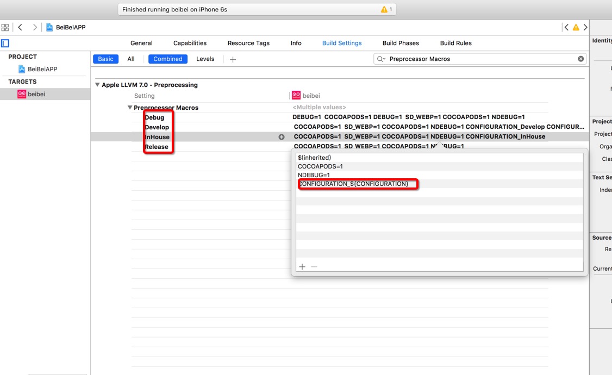The height and width of the screenshot is (375, 612).
Task: Select the Develop configuration row
Action: click(157, 127)
